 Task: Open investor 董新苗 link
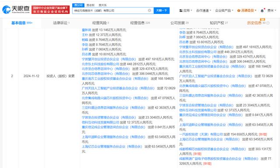pos(87,30)
